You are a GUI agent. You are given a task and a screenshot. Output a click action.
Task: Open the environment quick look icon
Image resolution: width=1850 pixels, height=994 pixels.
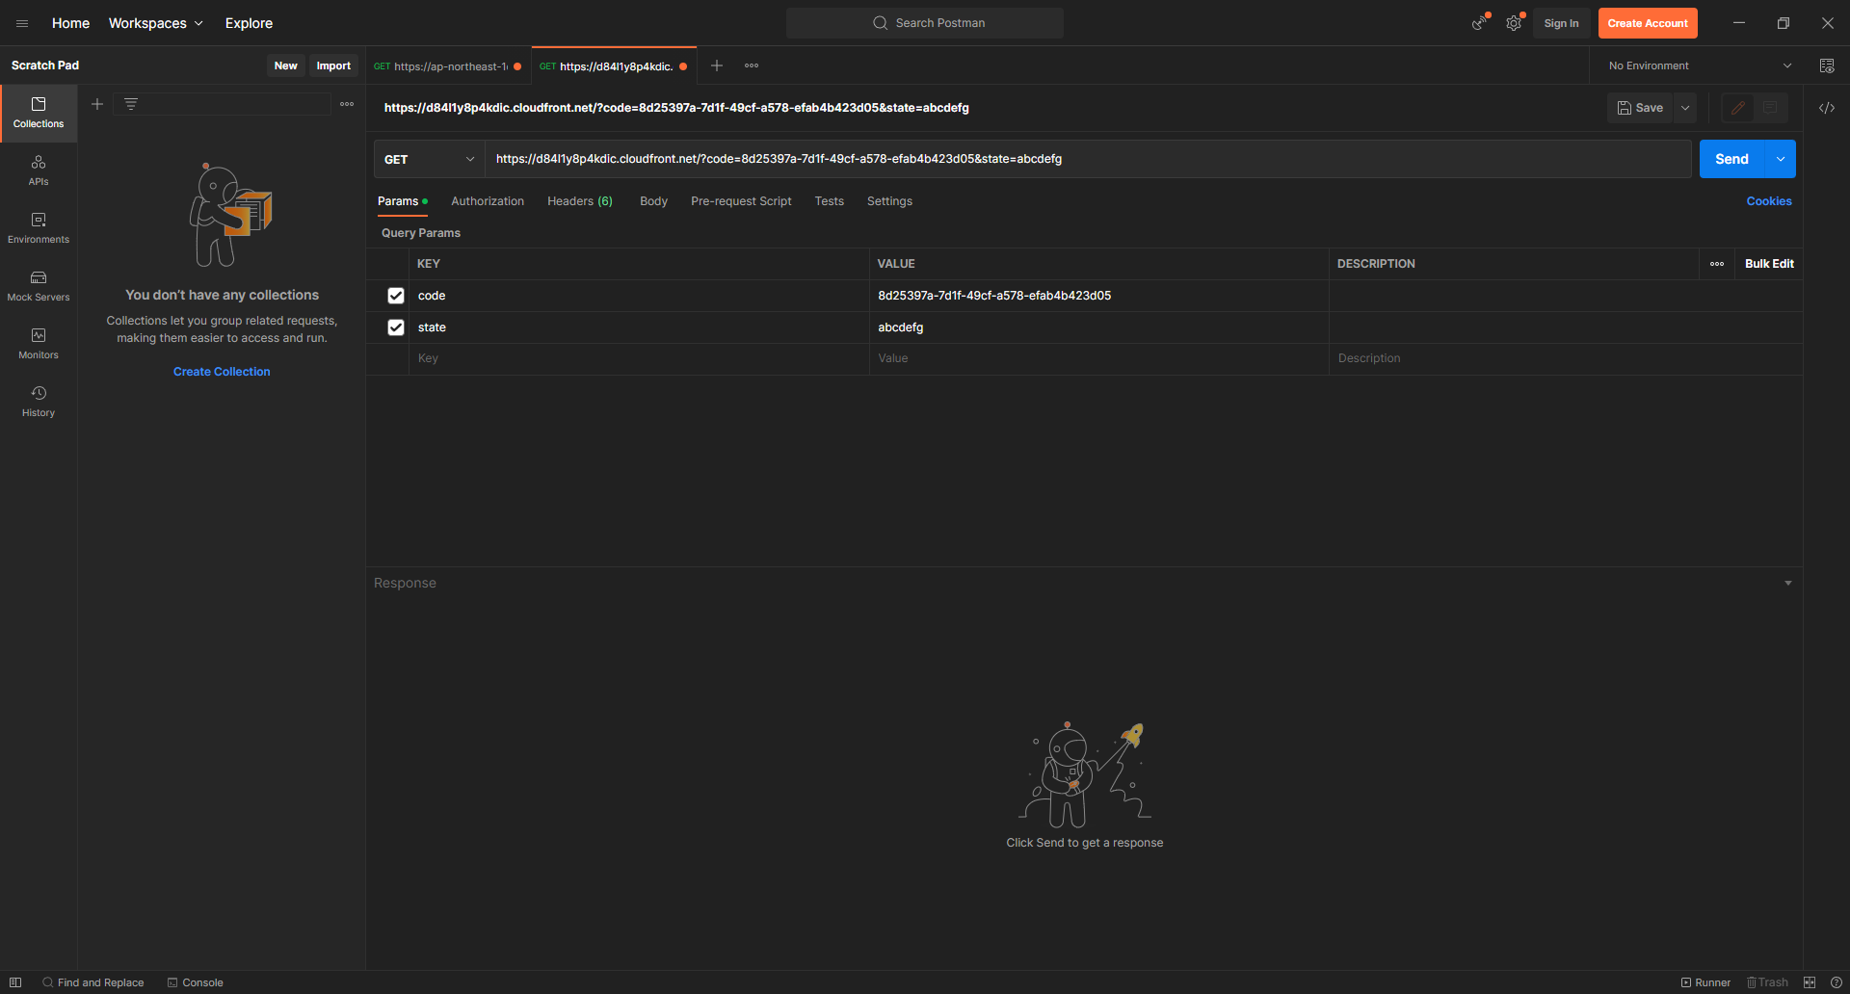click(x=1827, y=65)
